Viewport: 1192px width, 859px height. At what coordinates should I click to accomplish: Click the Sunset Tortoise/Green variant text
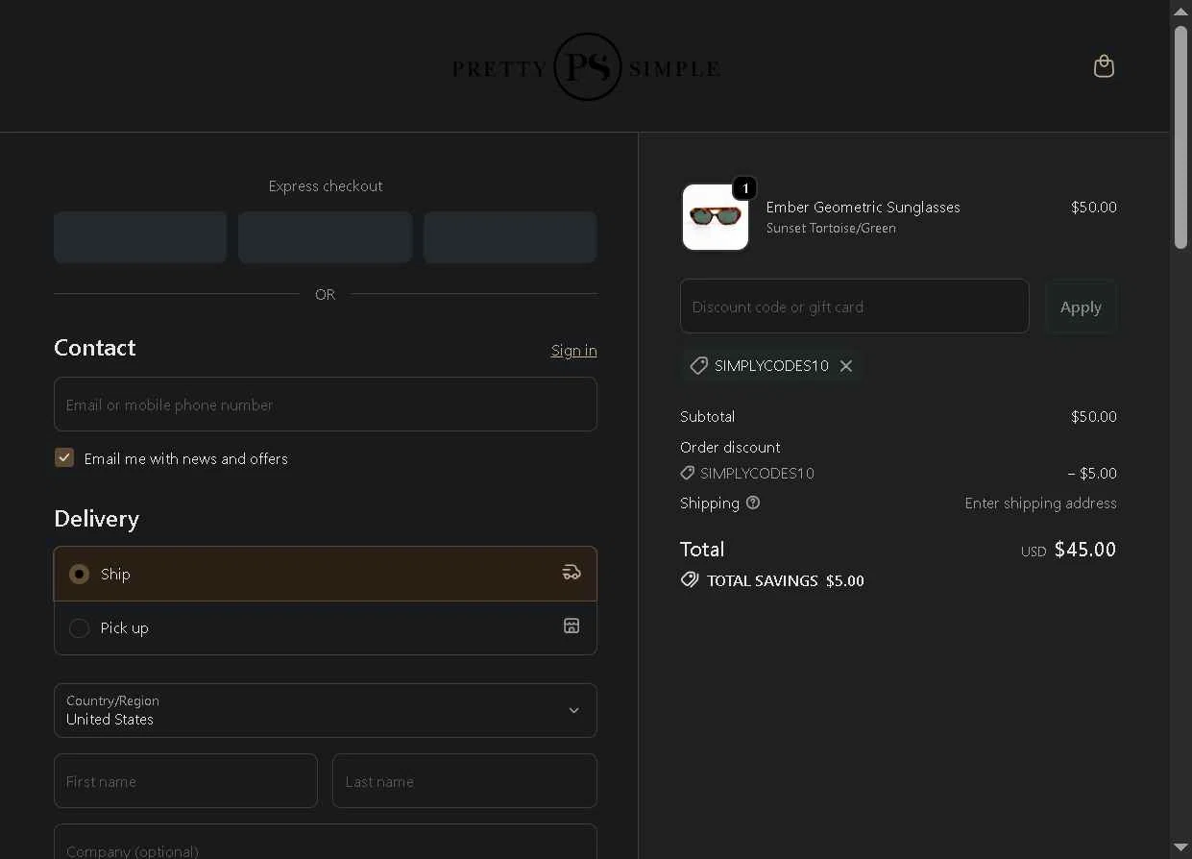(831, 228)
